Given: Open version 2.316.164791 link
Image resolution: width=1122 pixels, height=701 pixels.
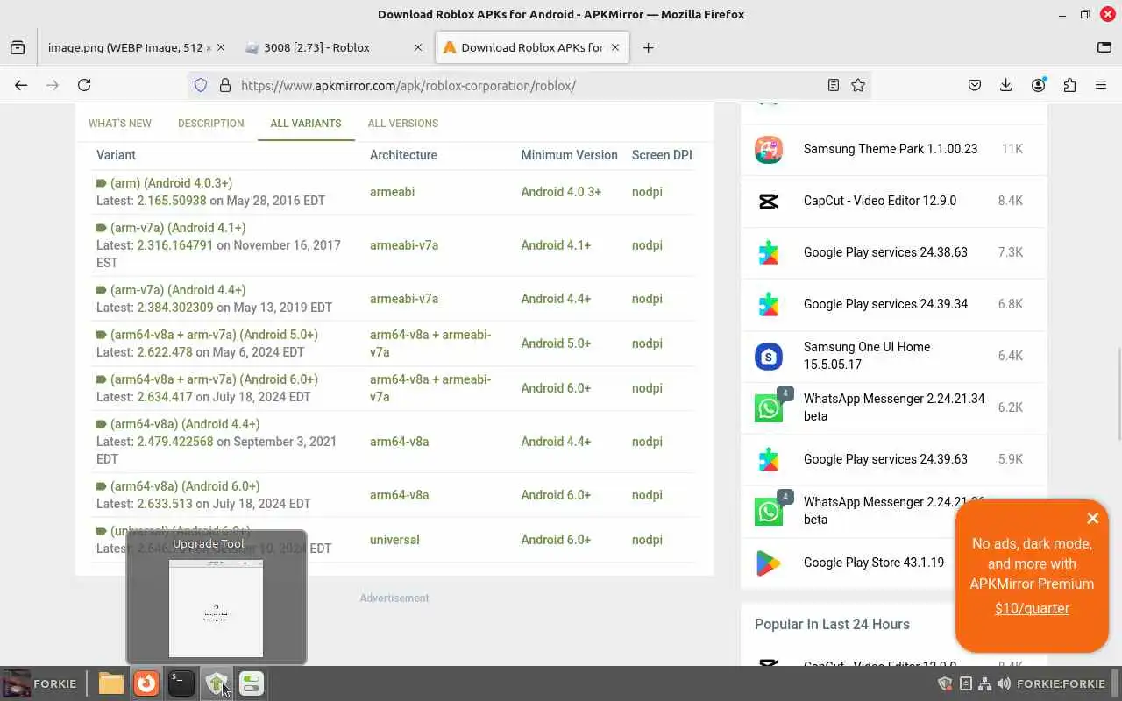Looking at the screenshot, I should 175,245.
